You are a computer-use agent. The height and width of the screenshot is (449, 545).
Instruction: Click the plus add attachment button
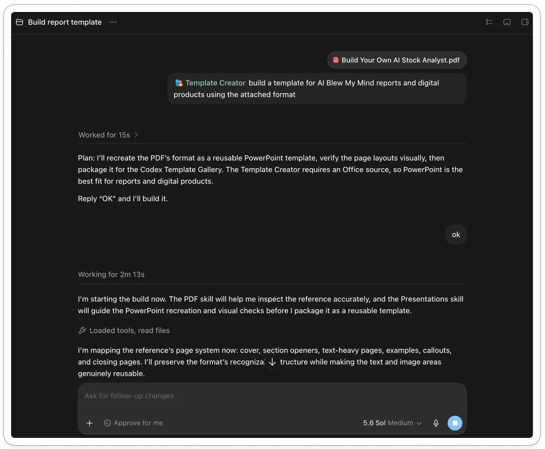(x=90, y=423)
